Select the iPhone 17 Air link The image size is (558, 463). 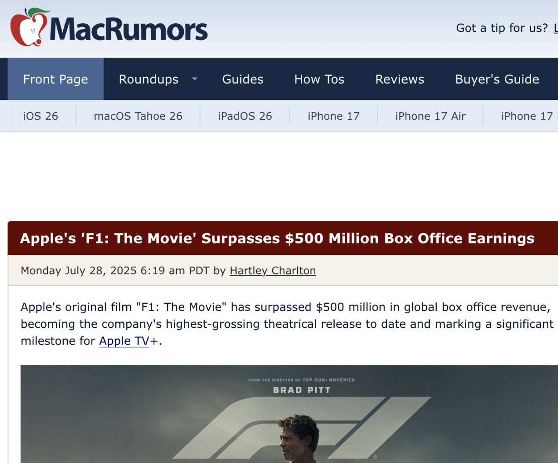(430, 116)
